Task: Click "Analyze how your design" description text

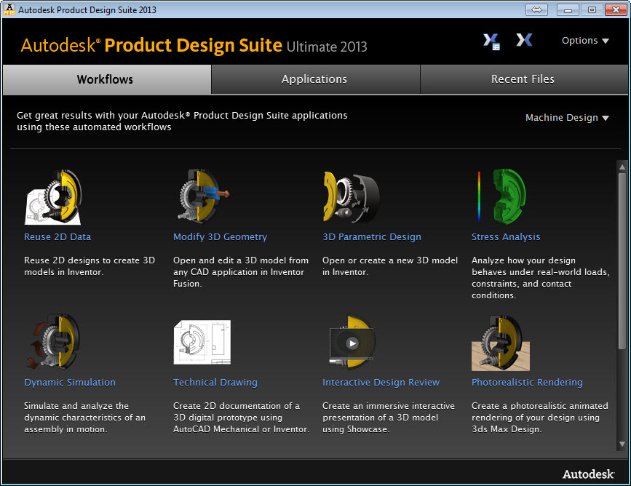Action: pyautogui.click(x=541, y=278)
